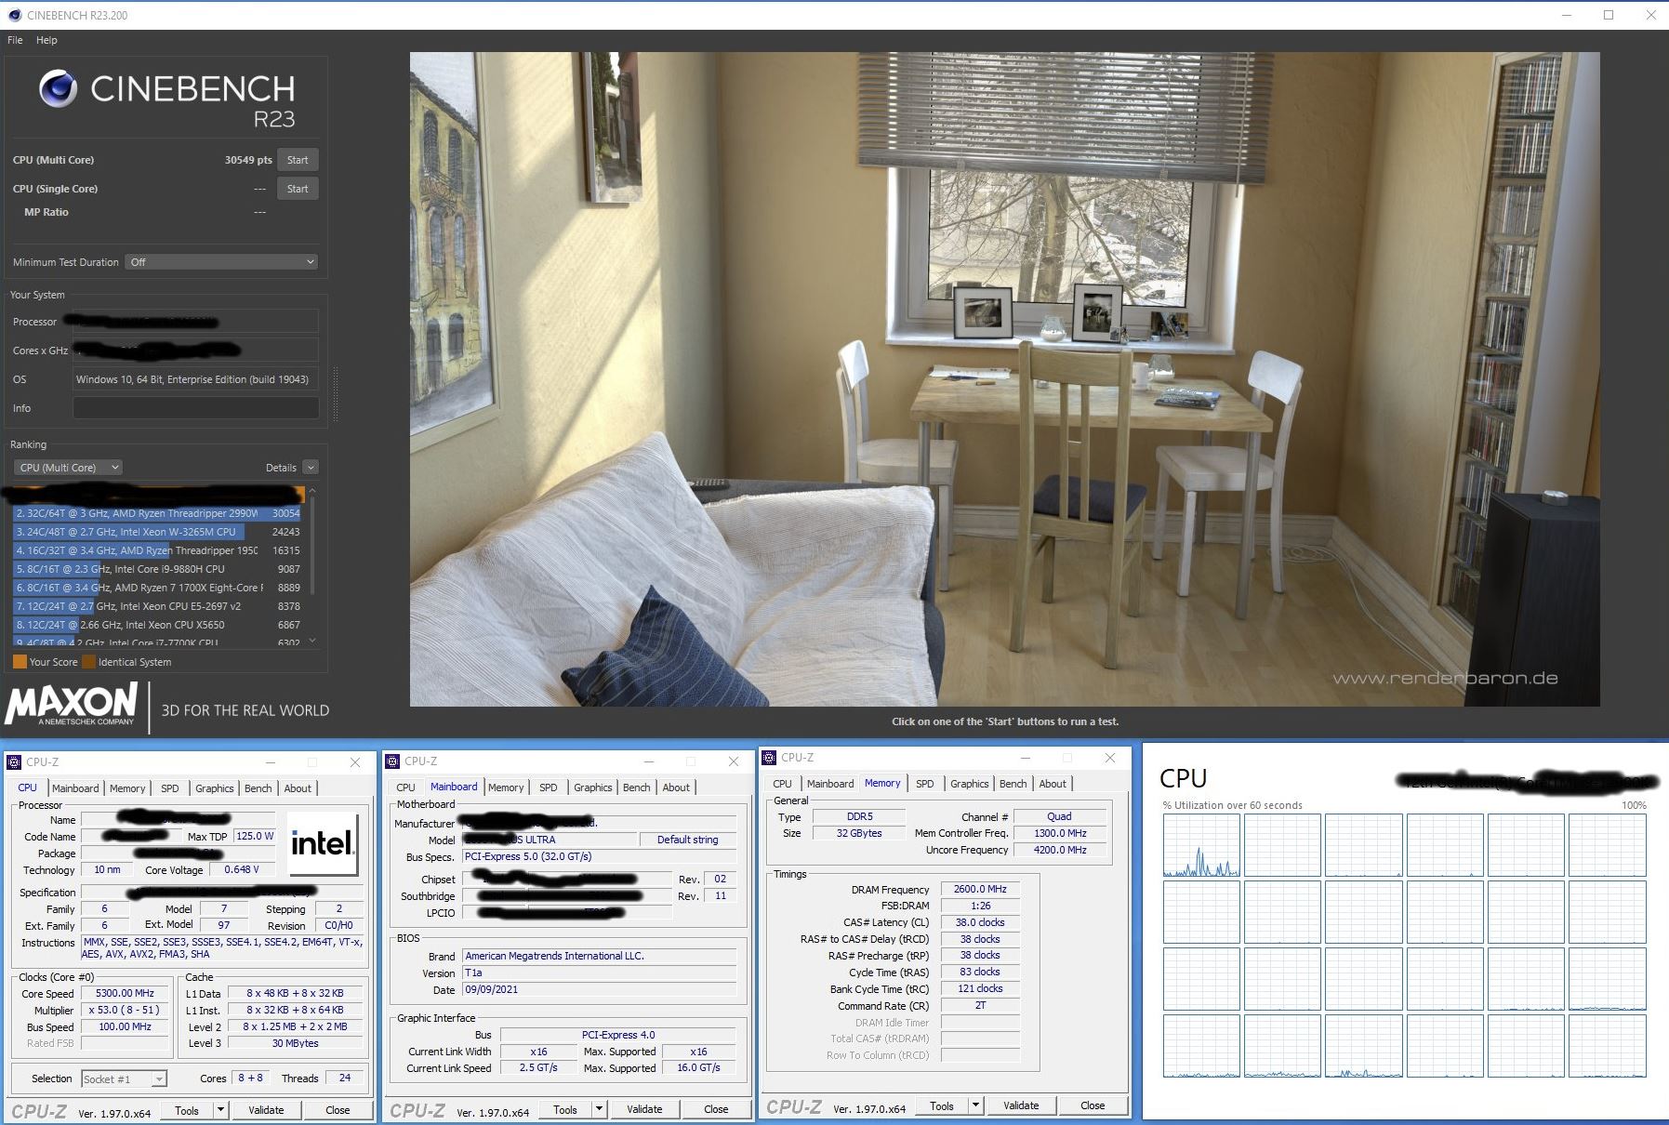Click the DDR5 memory Type value
Image resolution: width=1669 pixels, height=1125 pixels.
click(x=859, y=816)
